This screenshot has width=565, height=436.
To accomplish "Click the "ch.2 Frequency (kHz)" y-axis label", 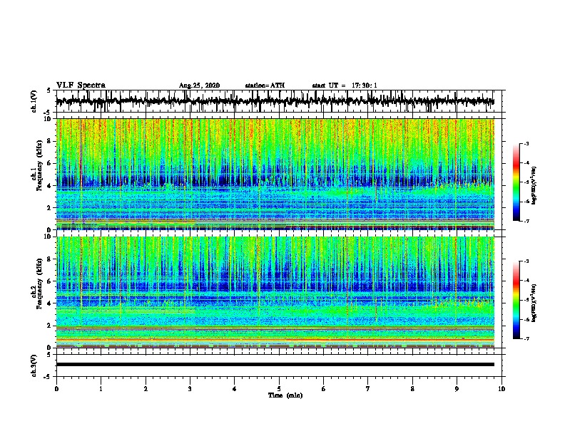I will click(x=37, y=284).
